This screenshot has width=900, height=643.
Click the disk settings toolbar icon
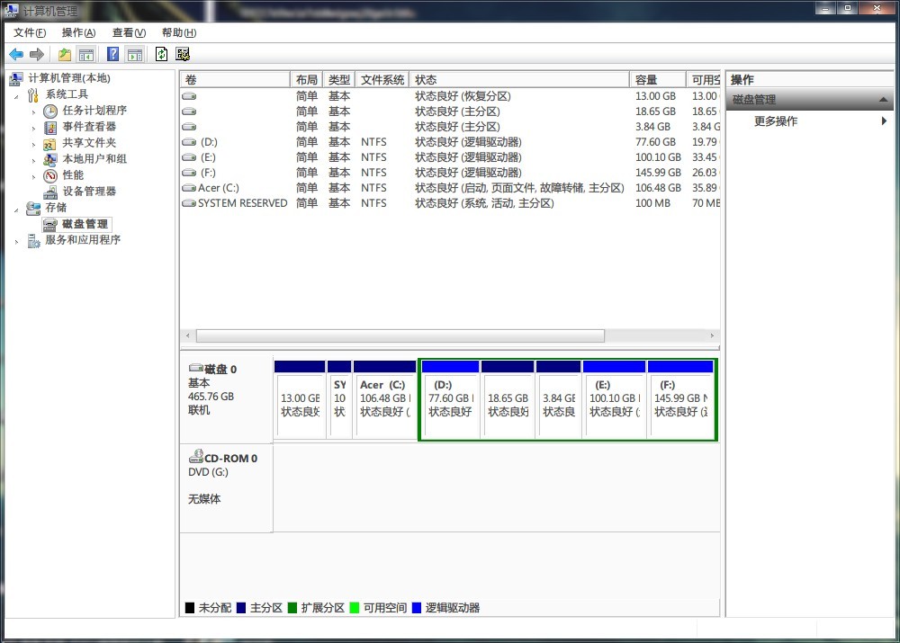pyautogui.click(x=183, y=55)
